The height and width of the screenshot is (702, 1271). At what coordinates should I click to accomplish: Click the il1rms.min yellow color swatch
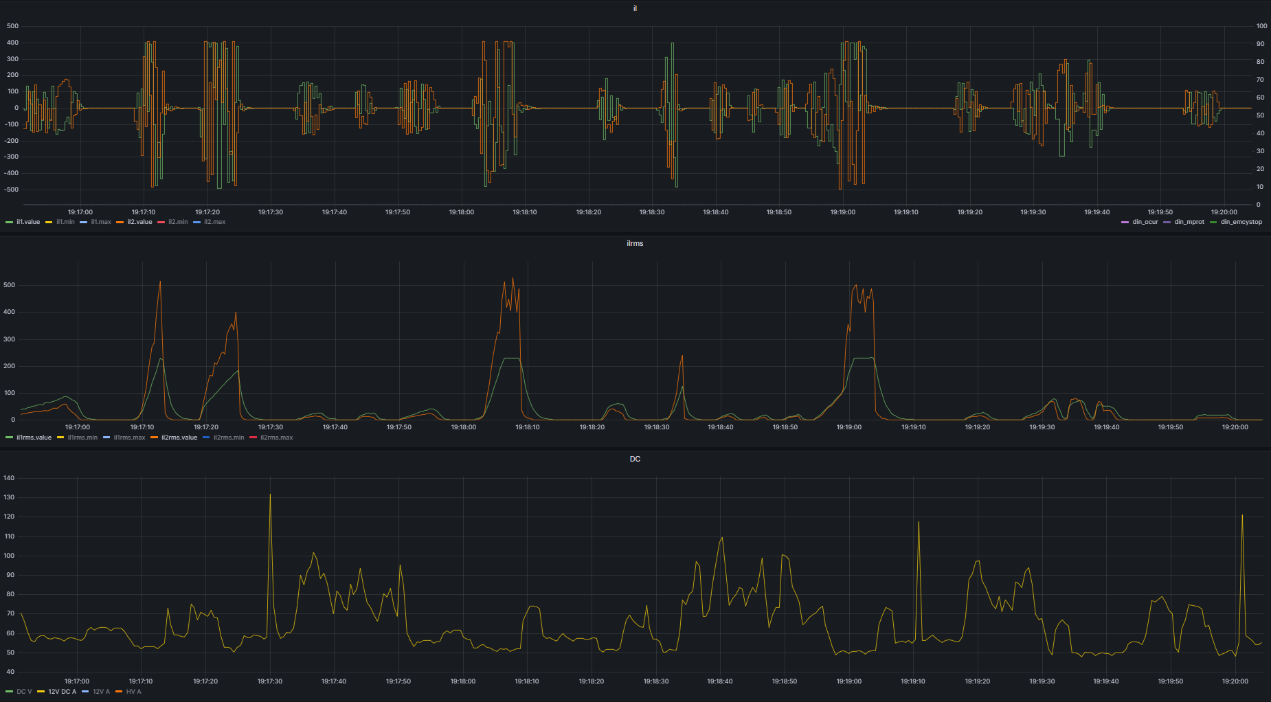point(60,438)
